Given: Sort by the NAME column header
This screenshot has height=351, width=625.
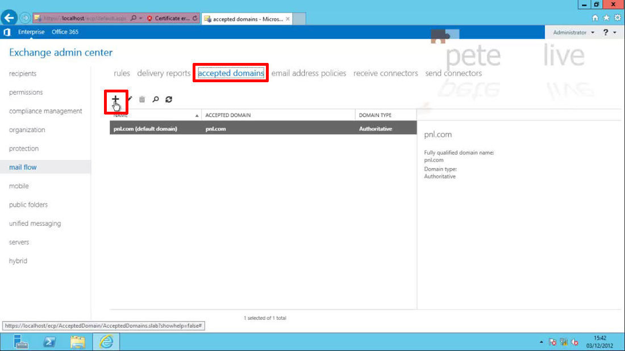Looking at the screenshot, I should [156, 115].
